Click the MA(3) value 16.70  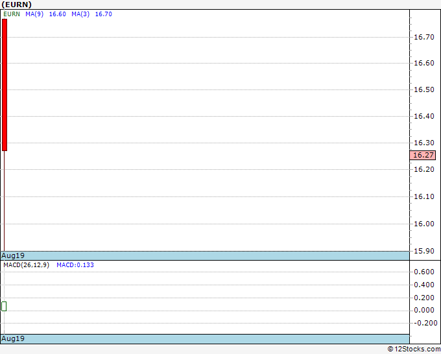[104, 14]
